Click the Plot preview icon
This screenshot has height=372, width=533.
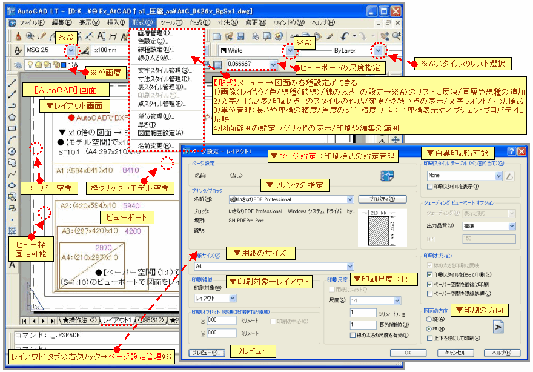click(268, 36)
